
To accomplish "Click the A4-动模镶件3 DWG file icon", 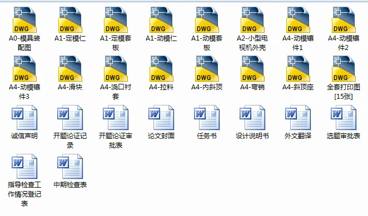I will tap(24, 68).
